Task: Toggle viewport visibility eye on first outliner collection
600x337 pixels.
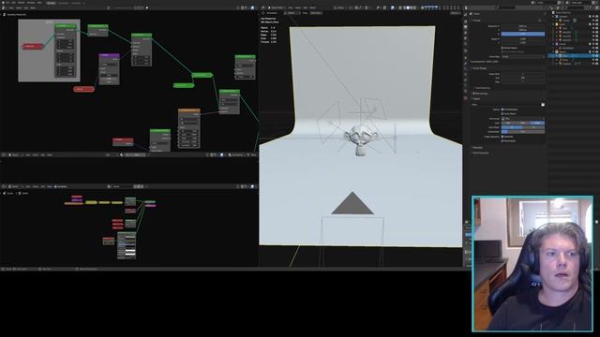Action: pyautogui.click(x=593, y=17)
